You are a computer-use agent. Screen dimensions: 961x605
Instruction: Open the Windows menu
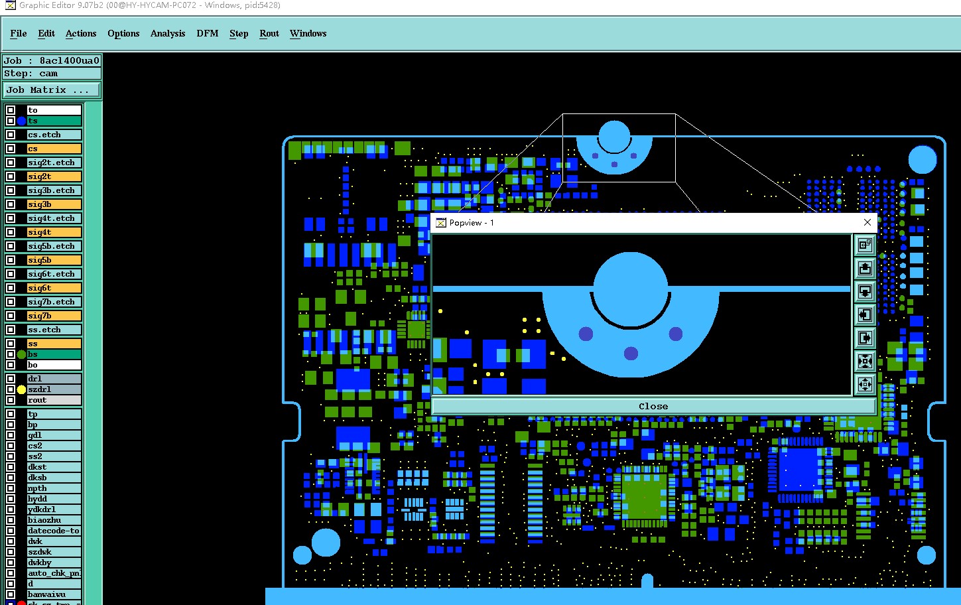coord(308,33)
